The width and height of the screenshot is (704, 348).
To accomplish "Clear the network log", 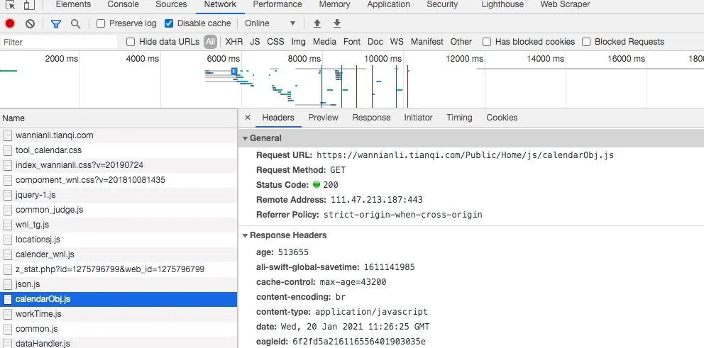I will pos(30,23).
